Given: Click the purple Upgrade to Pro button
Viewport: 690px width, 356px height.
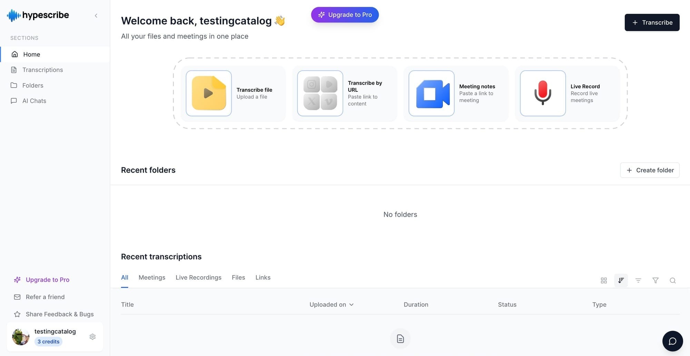Looking at the screenshot, I should [x=345, y=15].
